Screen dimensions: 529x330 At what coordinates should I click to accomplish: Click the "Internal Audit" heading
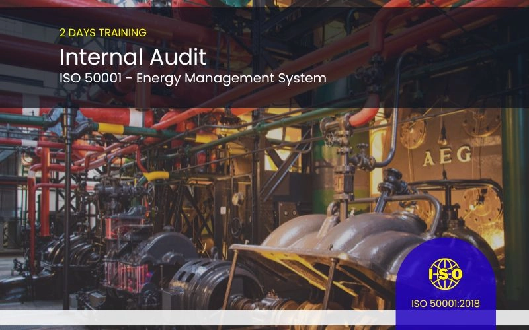pyautogui.click(x=133, y=57)
